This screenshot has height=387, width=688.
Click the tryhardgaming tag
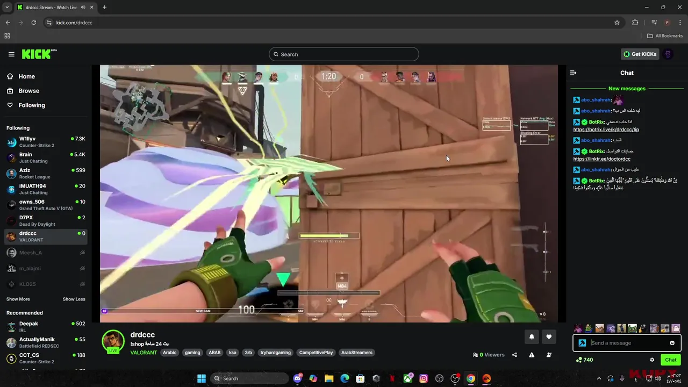click(275, 353)
